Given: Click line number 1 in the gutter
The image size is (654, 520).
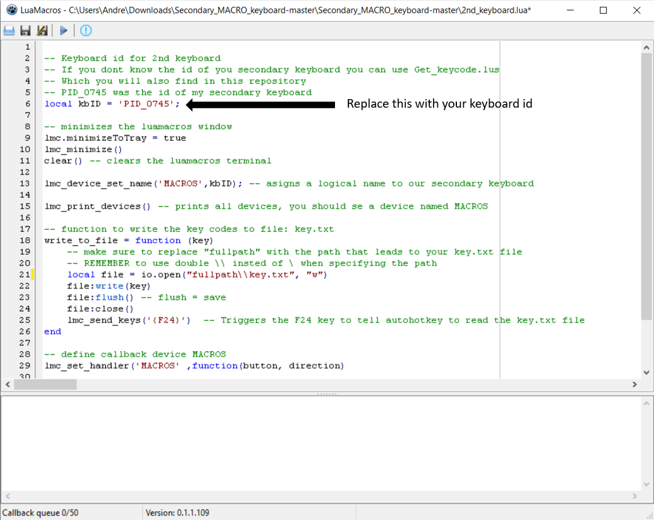Looking at the screenshot, I should coord(28,47).
